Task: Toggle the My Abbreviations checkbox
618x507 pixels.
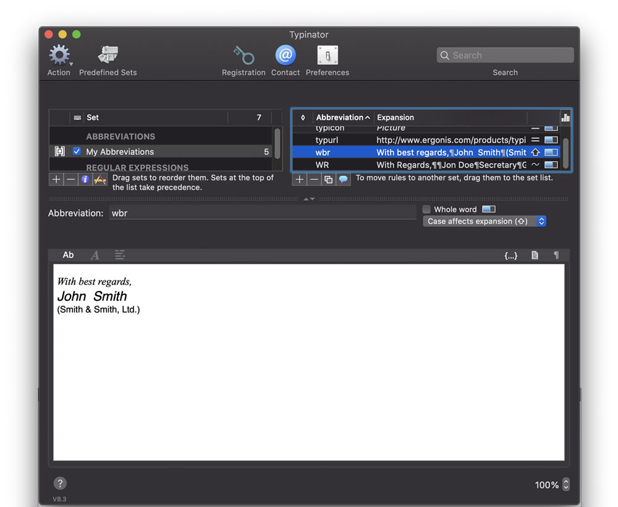Action: tap(77, 151)
